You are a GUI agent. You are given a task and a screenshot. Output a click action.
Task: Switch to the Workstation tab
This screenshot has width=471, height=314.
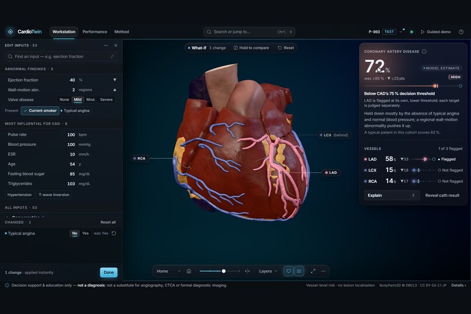(x=64, y=32)
